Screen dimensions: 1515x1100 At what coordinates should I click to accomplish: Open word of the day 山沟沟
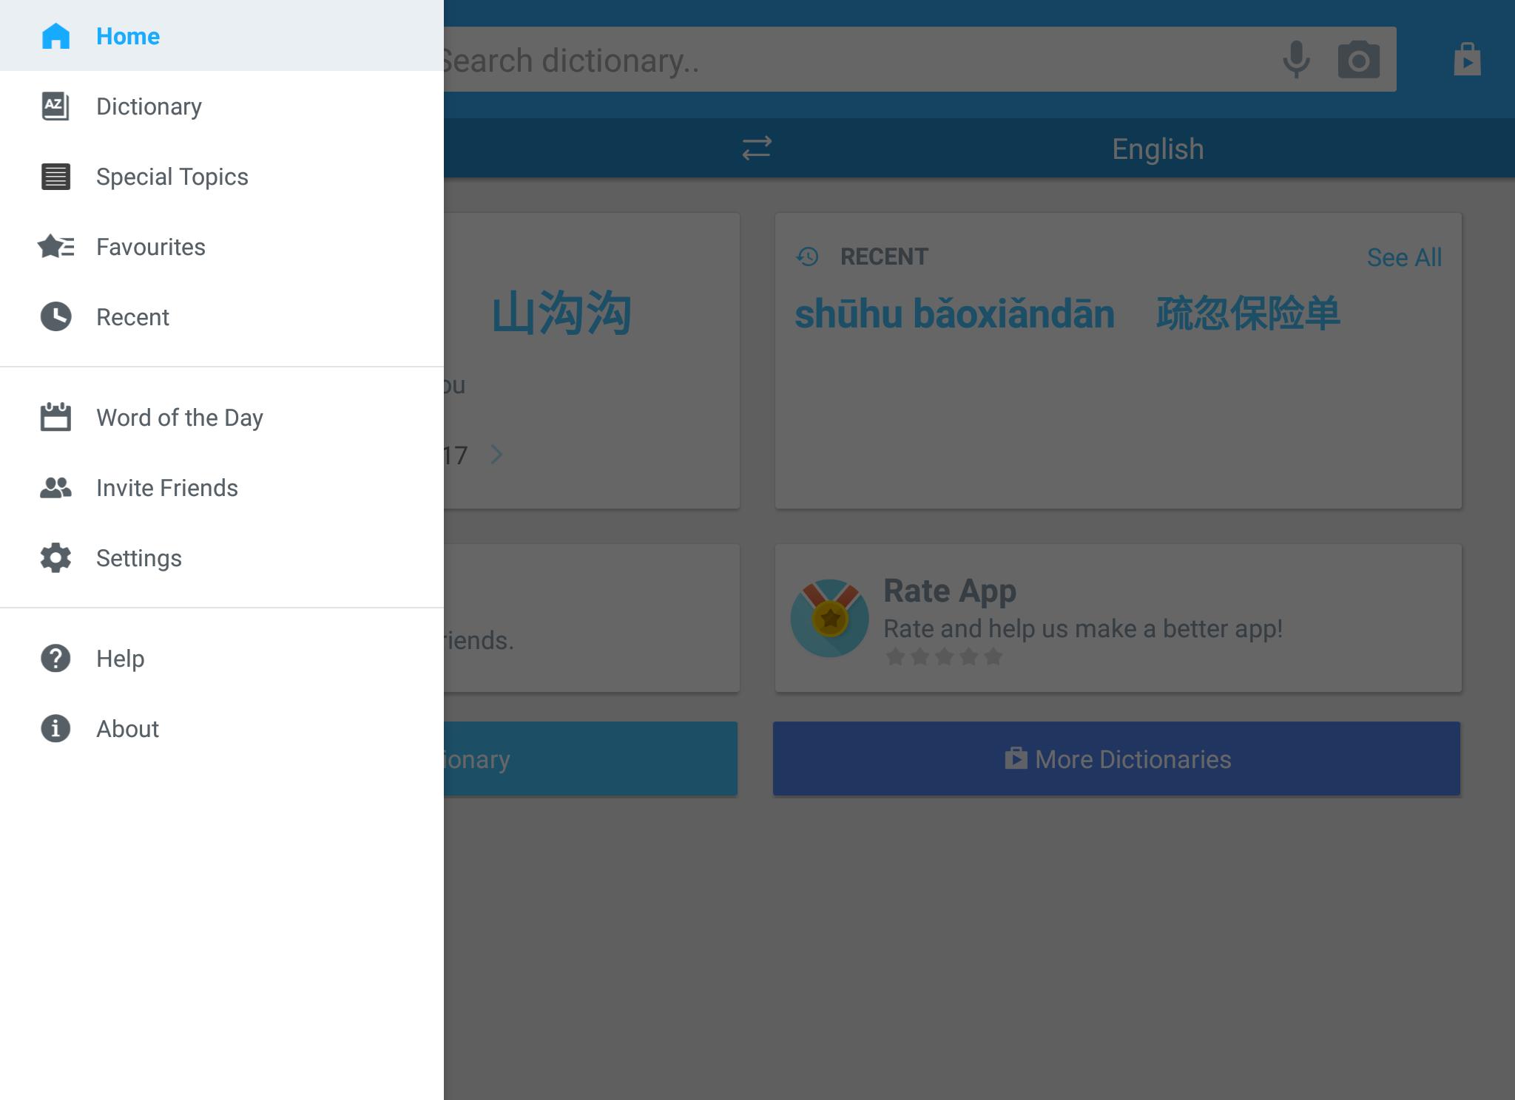[561, 313]
